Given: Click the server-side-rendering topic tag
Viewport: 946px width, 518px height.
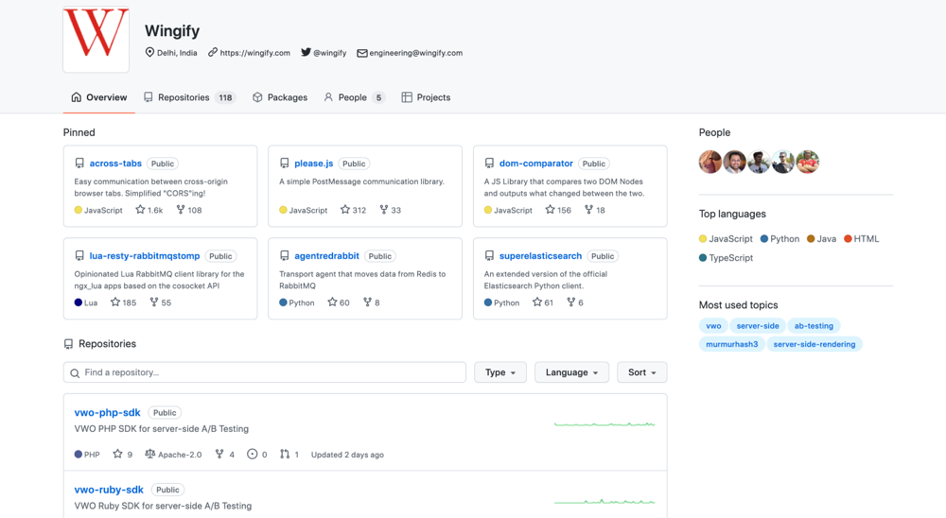Looking at the screenshot, I should (814, 344).
